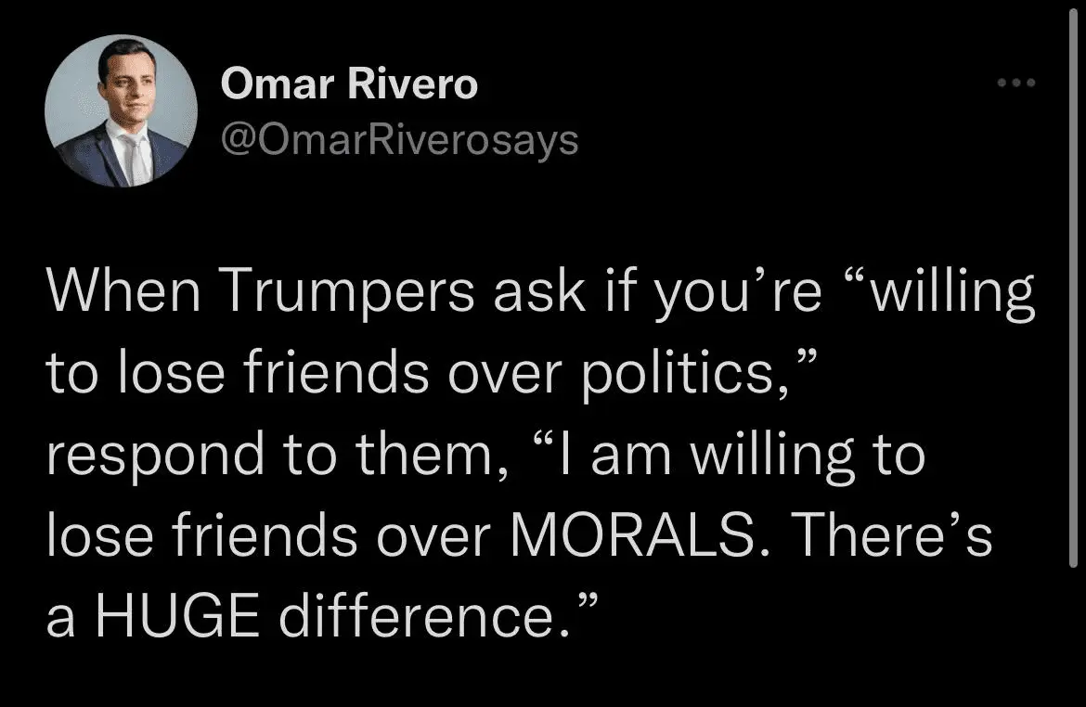This screenshot has width=1086, height=707.
Task: Open the three-dot more options menu
Action: click(1015, 83)
